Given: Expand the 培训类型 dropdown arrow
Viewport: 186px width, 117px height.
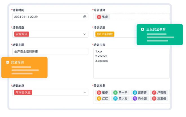Looking at the screenshot, I should pyautogui.click(x=85, y=34).
